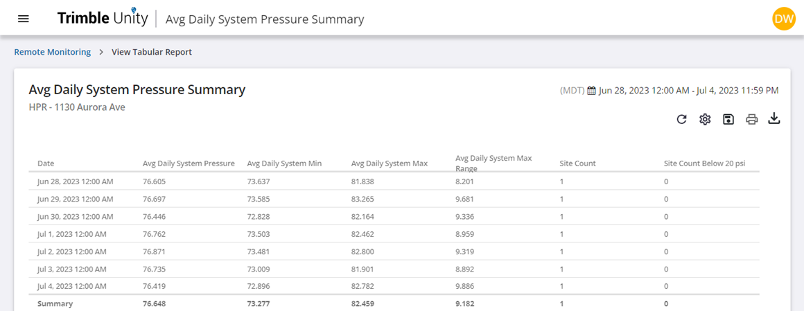This screenshot has height=311, width=804.
Task: Sort by Avg Daily System Min column
Action: pos(285,163)
